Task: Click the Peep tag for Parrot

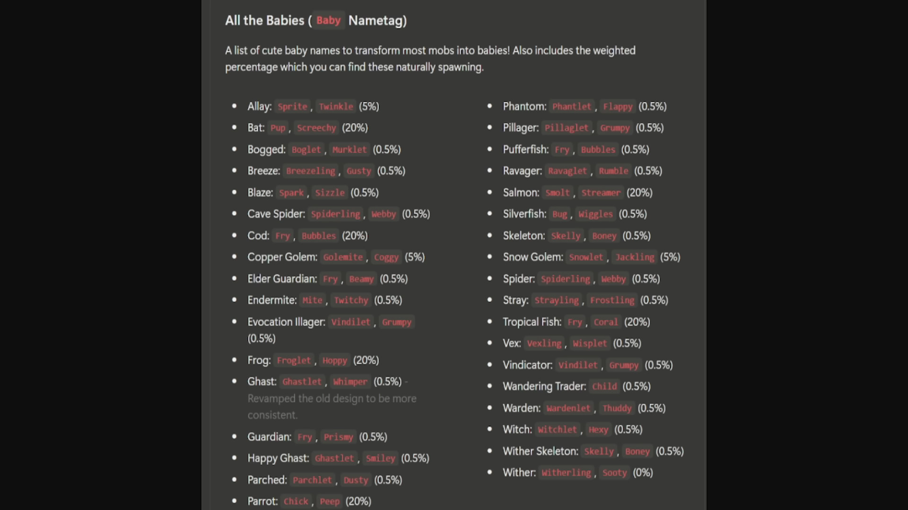Action: (330, 501)
